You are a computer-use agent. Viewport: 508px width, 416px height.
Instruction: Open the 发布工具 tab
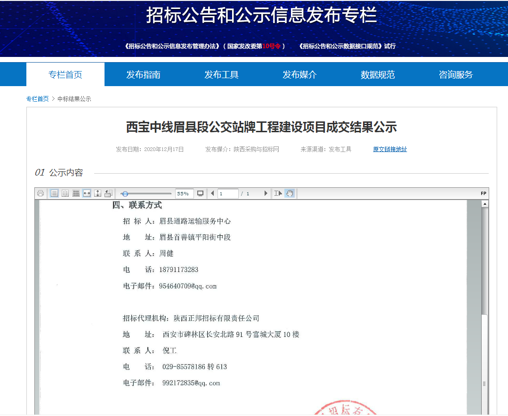[222, 74]
